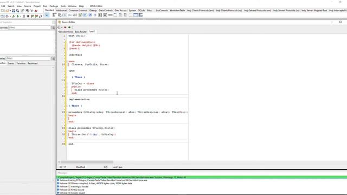Pause the running program
347x195 pixels.
point(24,16)
